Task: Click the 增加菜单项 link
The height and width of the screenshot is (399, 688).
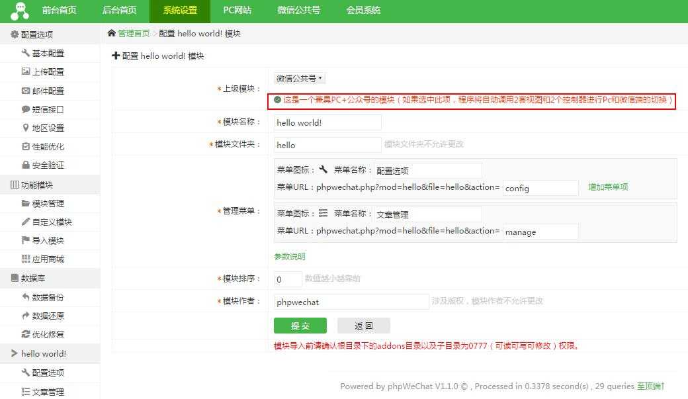Action: 608,187
